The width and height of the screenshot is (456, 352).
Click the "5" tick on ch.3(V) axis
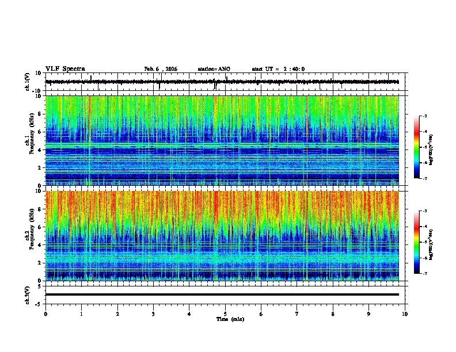pos(40,286)
